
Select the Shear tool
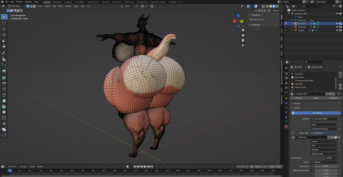coord(4,129)
